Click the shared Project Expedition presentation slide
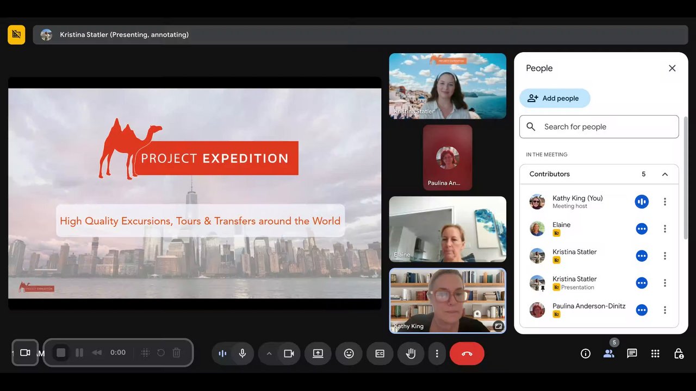Viewport: 696px width, 391px height. pos(195,193)
